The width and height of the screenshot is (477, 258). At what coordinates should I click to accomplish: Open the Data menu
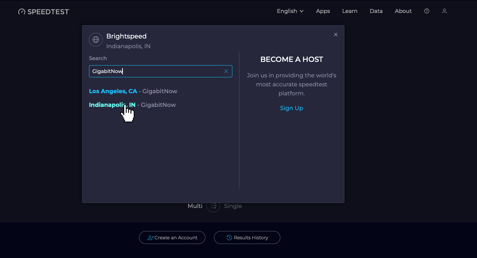[x=376, y=11]
